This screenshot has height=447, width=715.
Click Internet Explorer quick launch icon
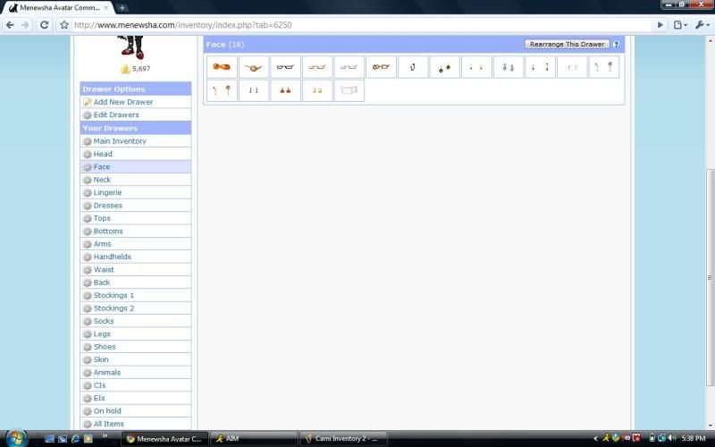click(x=76, y=439)
